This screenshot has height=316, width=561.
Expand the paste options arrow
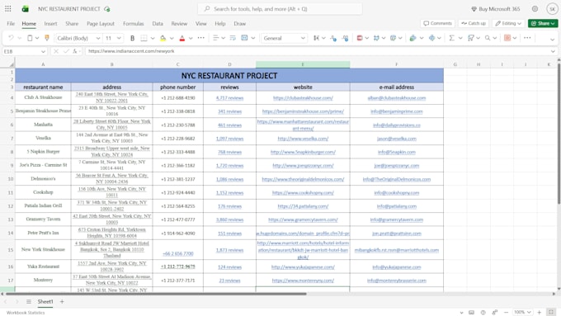37,38
